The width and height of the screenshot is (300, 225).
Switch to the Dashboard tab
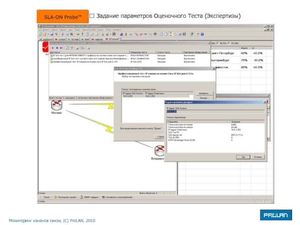click(x=46, y=39)
